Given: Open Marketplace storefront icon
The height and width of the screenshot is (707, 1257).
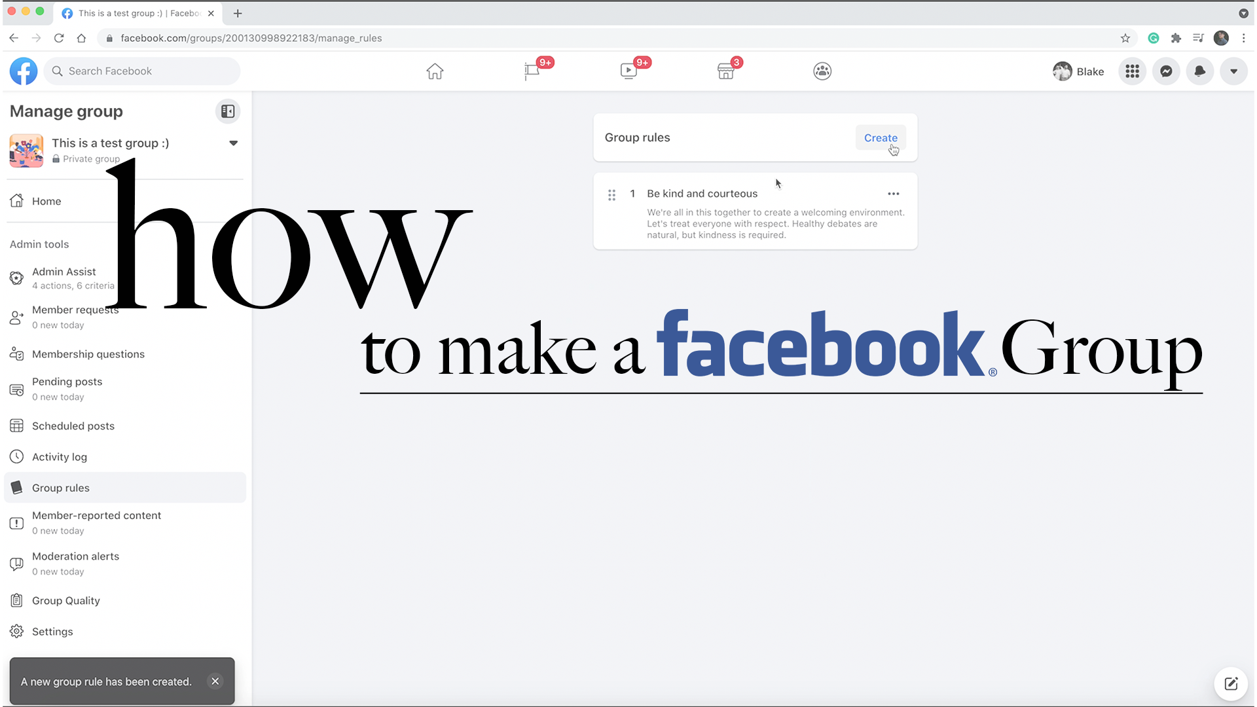Looking at the screenshot, I should click(x=725, y=71).
